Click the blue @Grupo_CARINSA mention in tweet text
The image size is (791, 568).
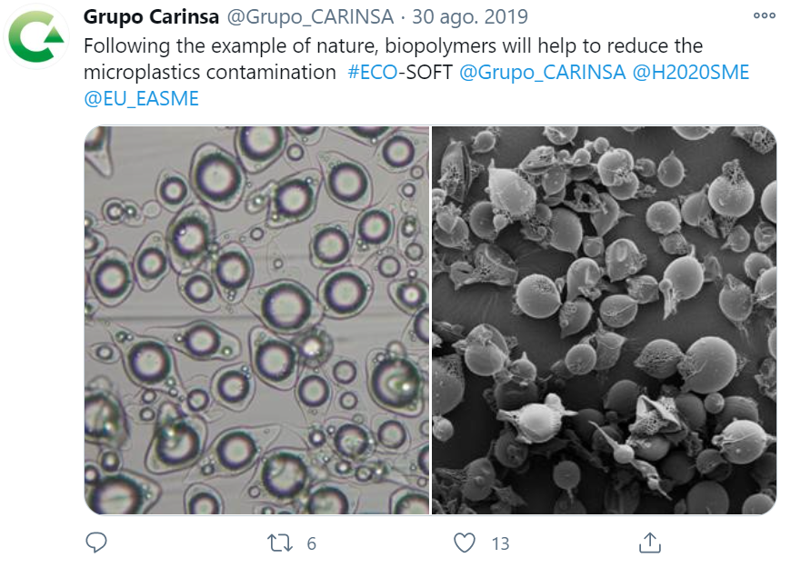pyautogui.click(x=543, y=73)
